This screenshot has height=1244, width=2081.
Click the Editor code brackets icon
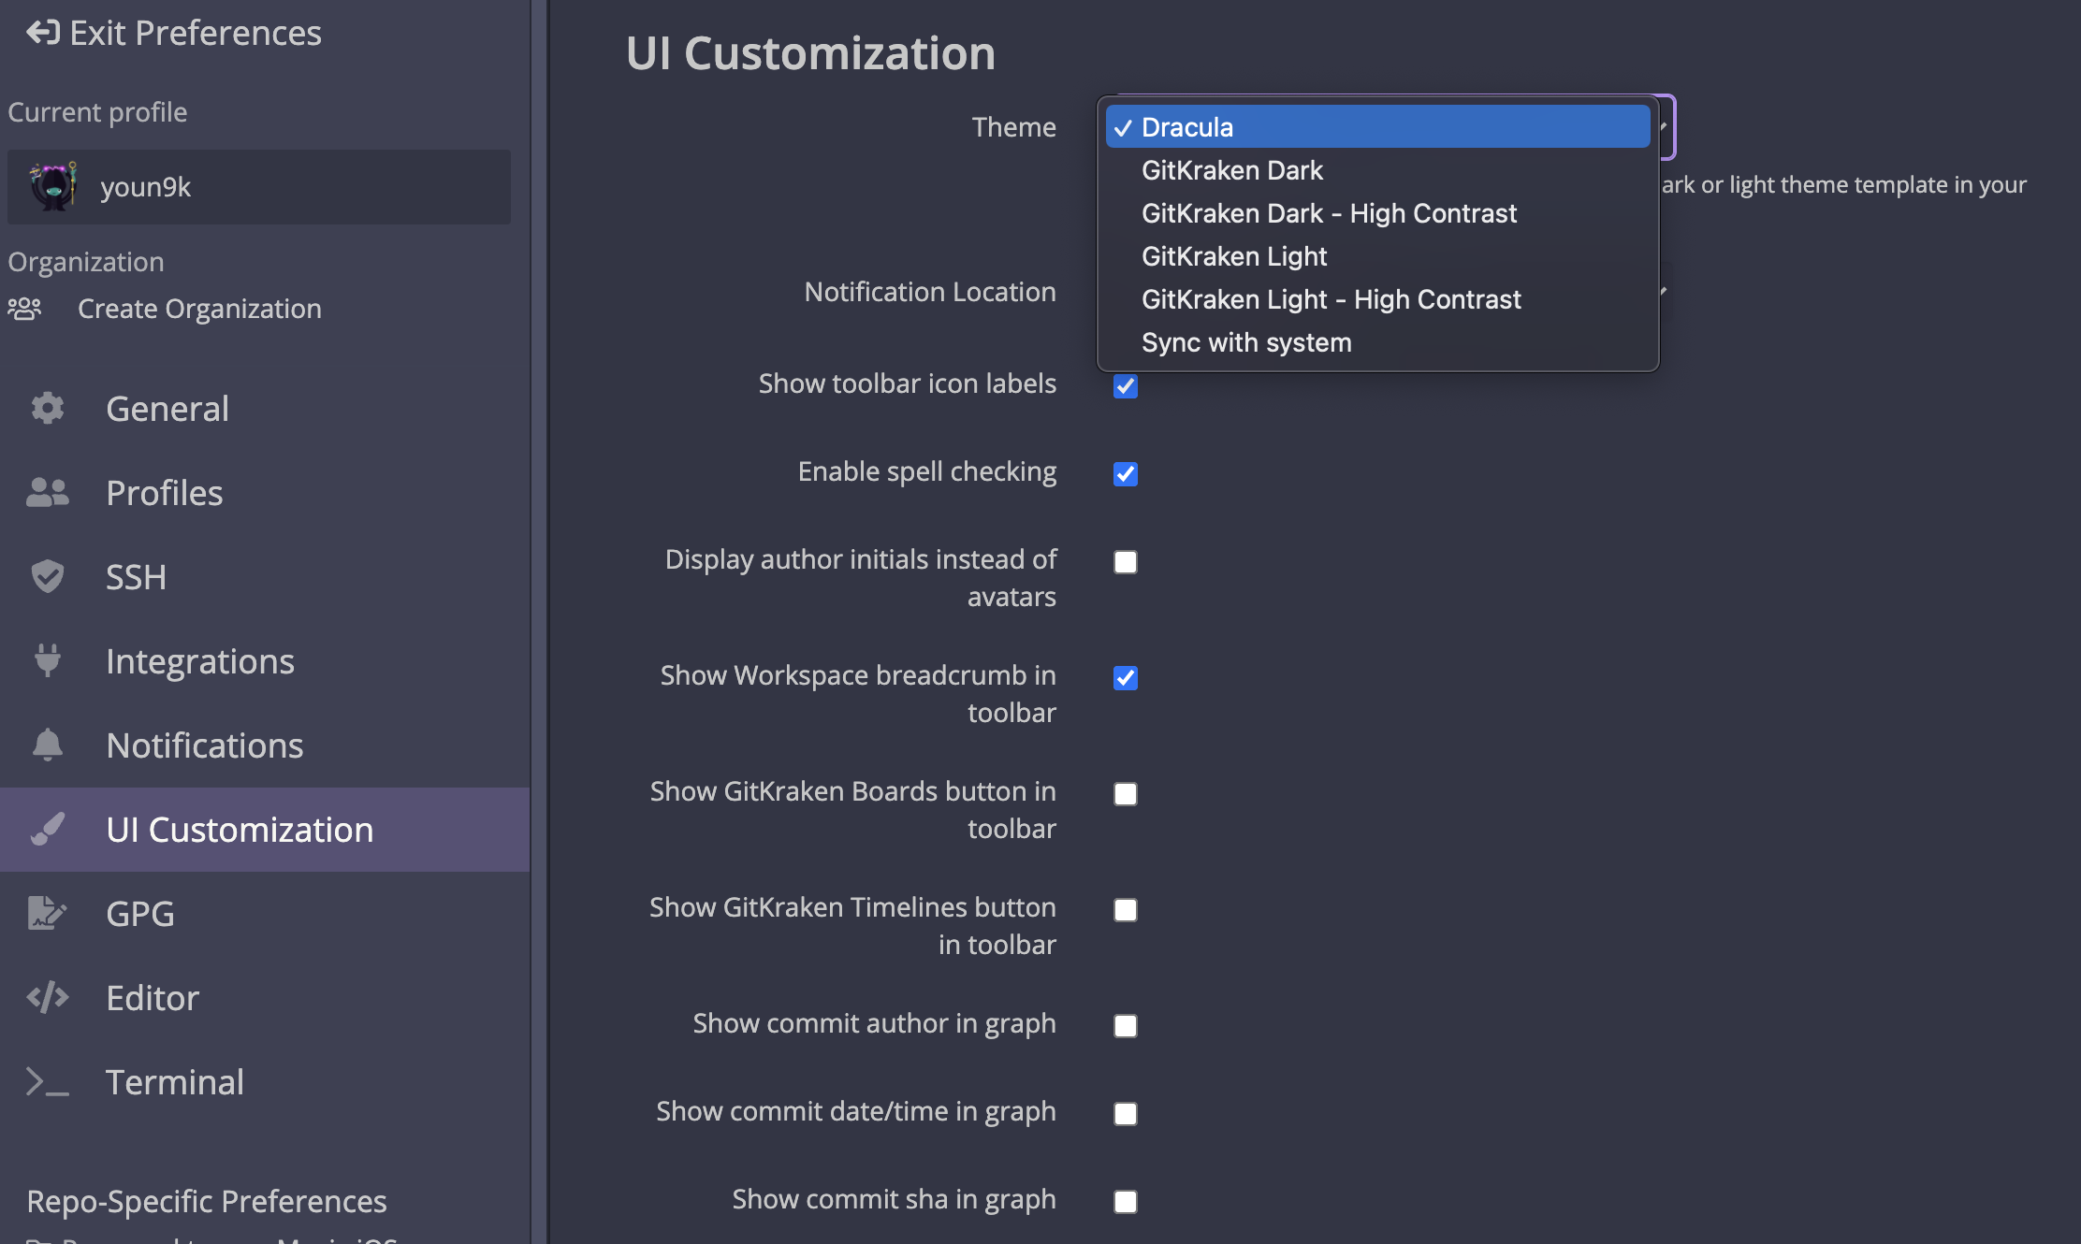(x=47, y=997)
